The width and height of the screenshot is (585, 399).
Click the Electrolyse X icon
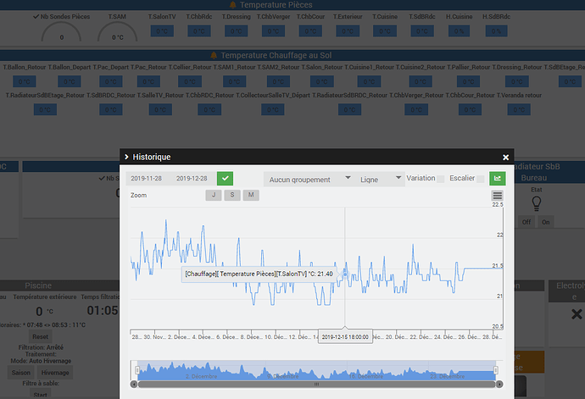[577, 314]
